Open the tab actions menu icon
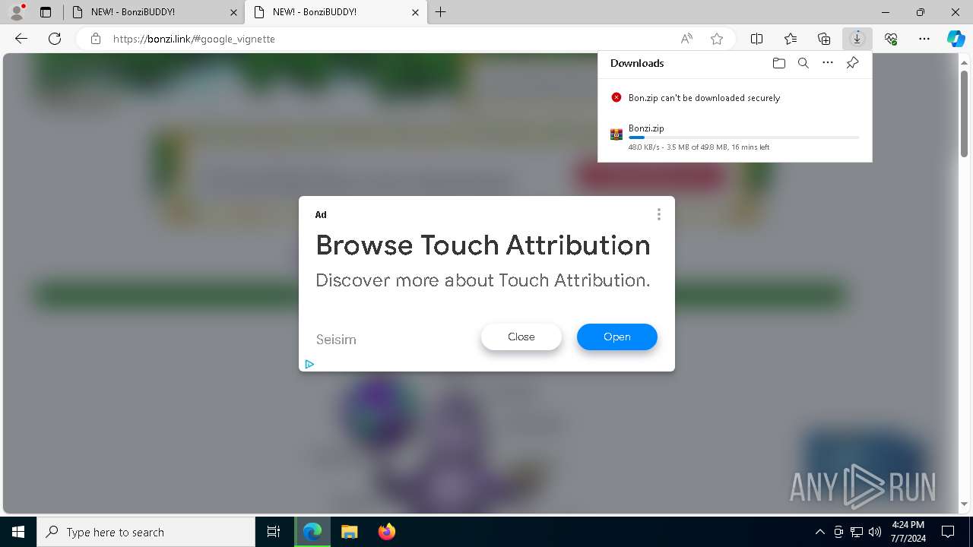 pyautogui.click(x=46, y=12)
